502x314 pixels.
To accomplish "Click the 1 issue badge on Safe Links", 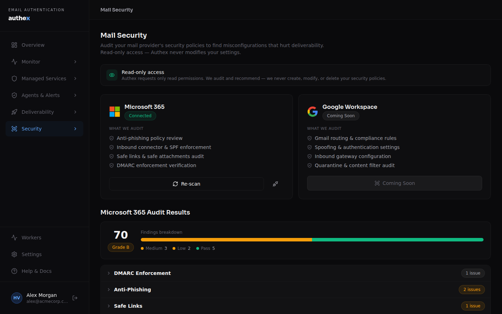I will (473, 306).
